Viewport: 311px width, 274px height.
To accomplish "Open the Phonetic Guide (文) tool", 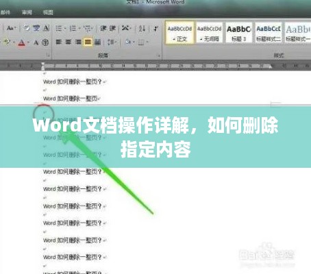I will point(36,28).
